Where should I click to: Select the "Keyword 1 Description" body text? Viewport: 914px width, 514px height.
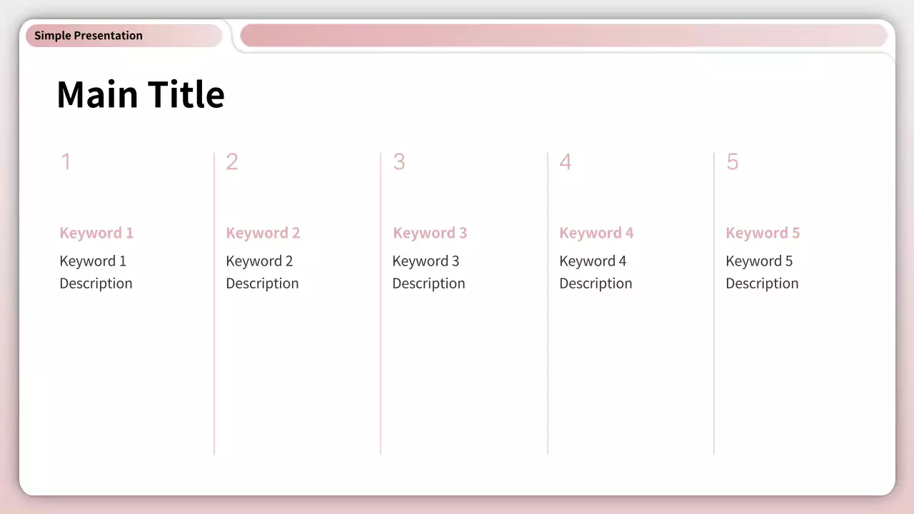[x=96, y=272]
